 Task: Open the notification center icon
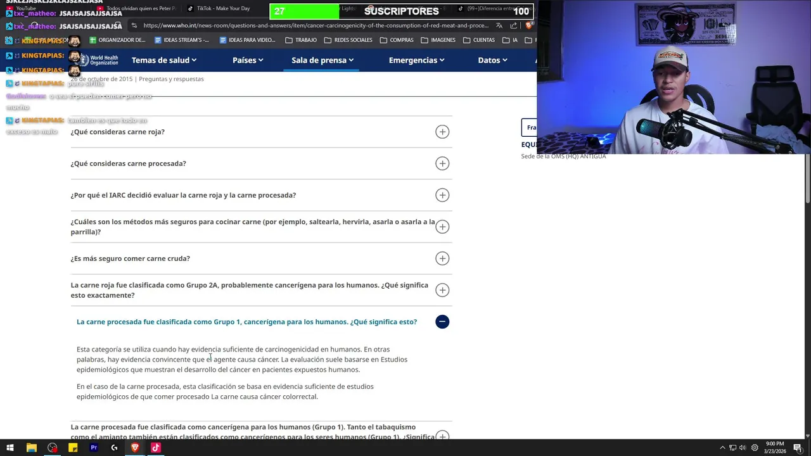(x=798, y=448)
